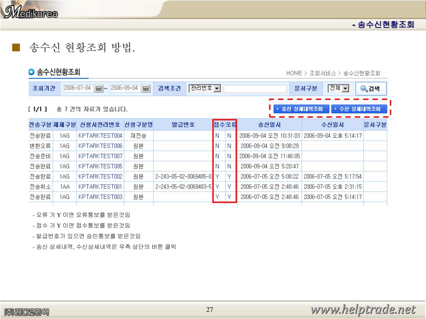The height and width of the screenshot is (319, 426).
Task: Select the KPTARKTEST007 management number link
Action: point(100,156)
